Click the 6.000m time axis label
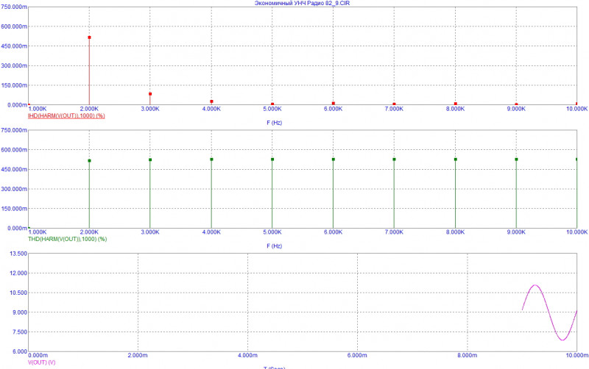 coord(357,355)
